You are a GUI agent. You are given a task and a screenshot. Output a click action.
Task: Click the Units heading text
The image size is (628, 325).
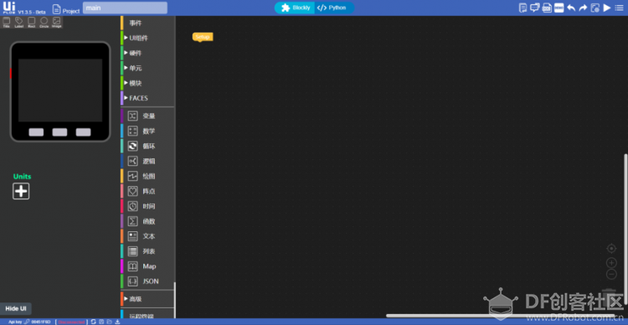pyautogui.click(x=22, y=177)
